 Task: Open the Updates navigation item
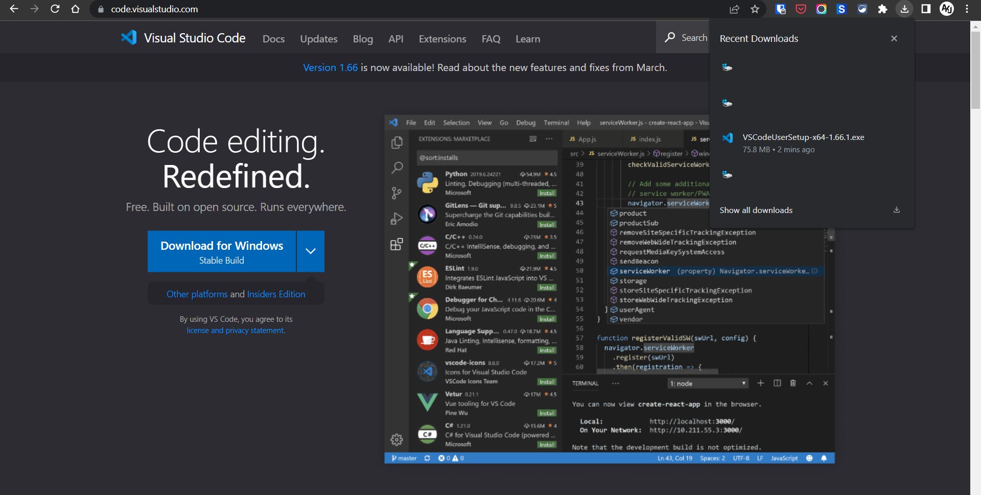pyautogui.click(x=319, y=39)
